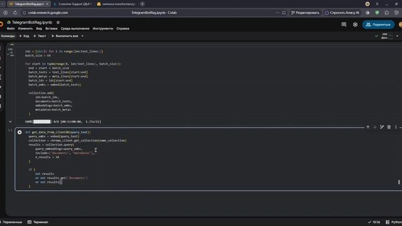This screenshot has width=402, height=226.
Task: Click the 'query_embeddings=query_embs,' line
Action: [x=59, y=149]
